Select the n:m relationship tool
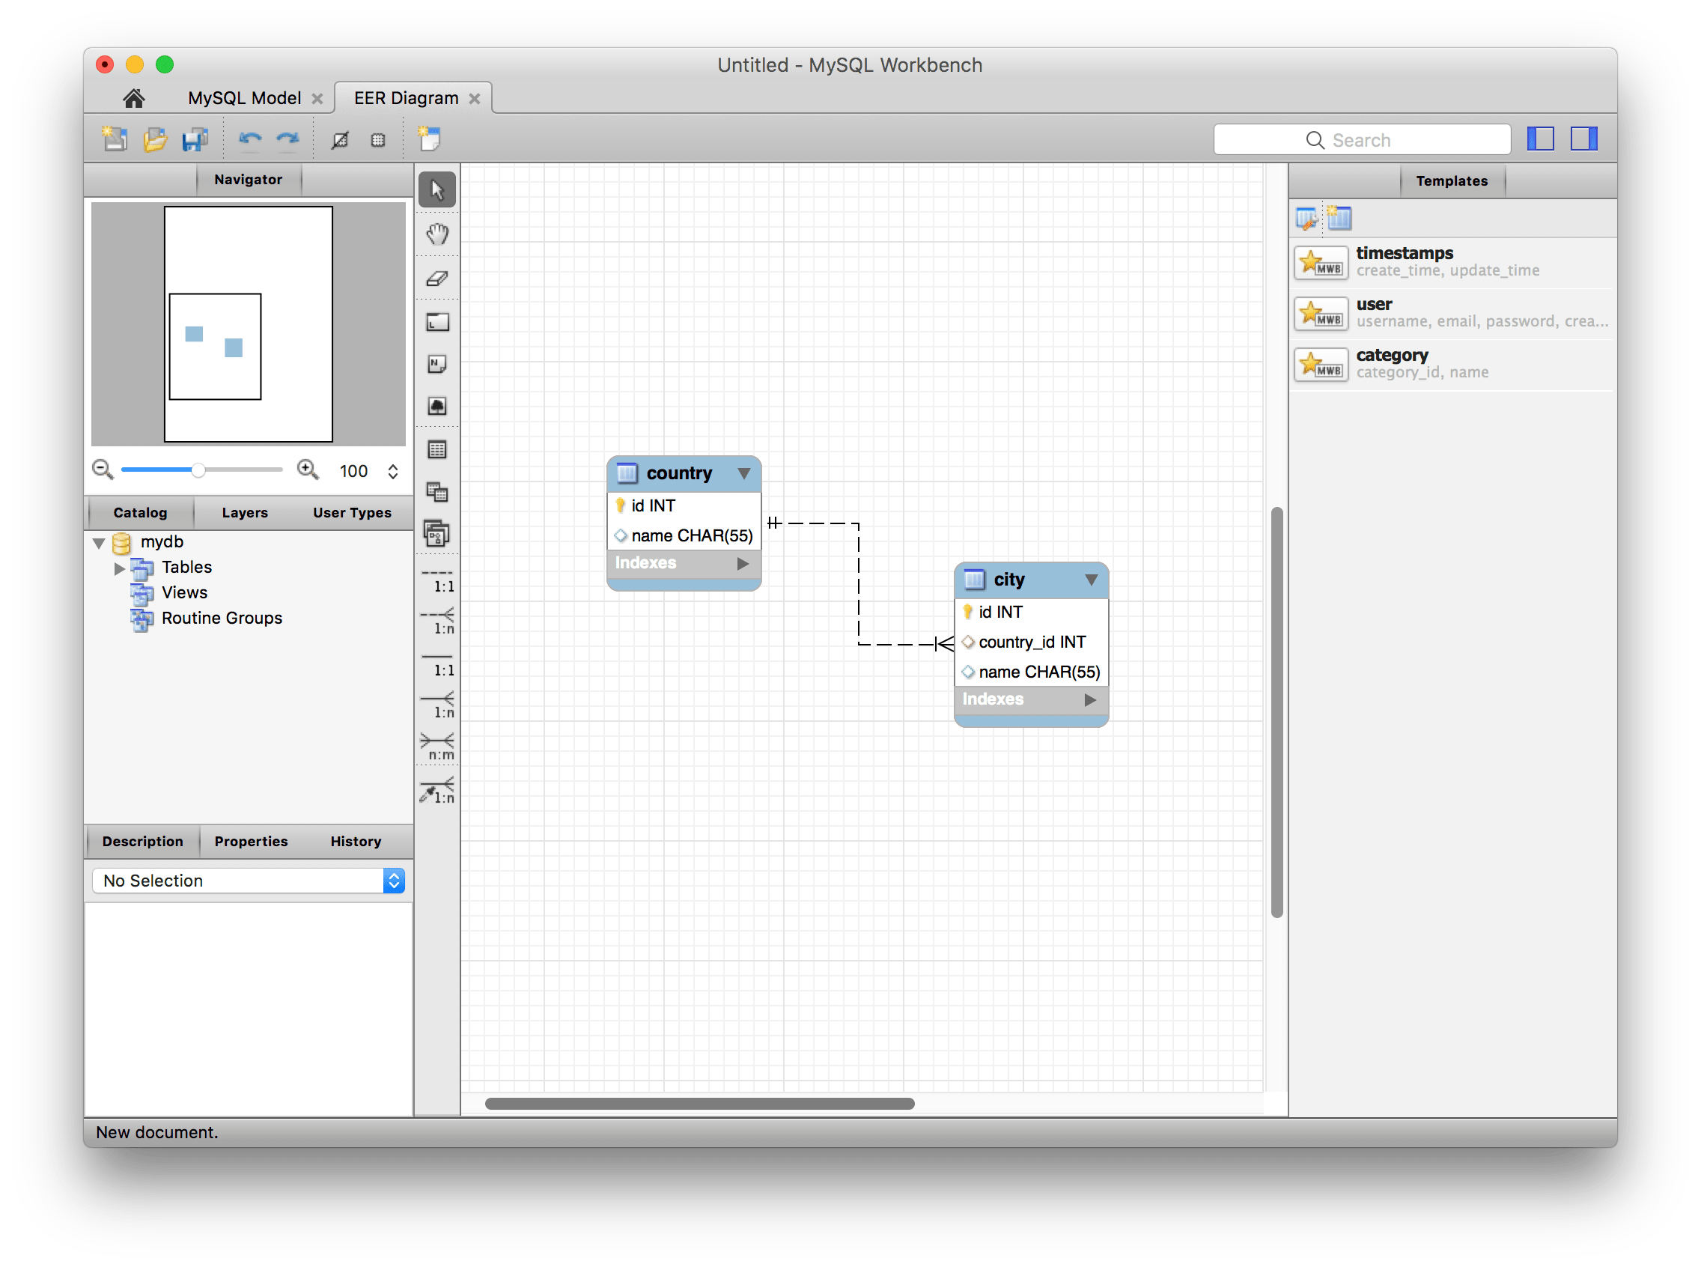This screenshot has height=1267, width=1701. pyautogui.click(x=437, y=746)
